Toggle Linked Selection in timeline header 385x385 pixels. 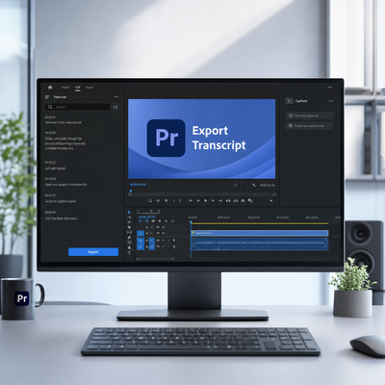153,221
